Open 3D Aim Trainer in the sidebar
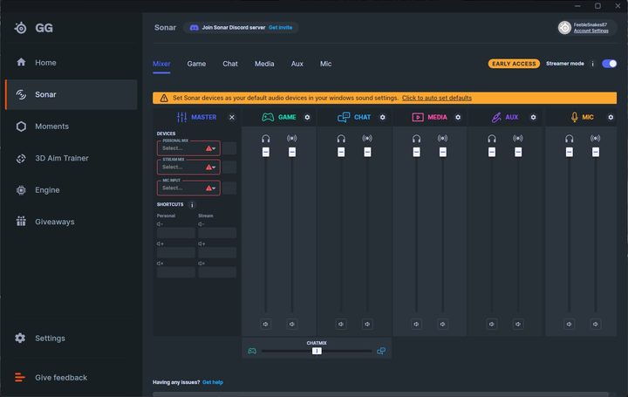 click(72, 158)
